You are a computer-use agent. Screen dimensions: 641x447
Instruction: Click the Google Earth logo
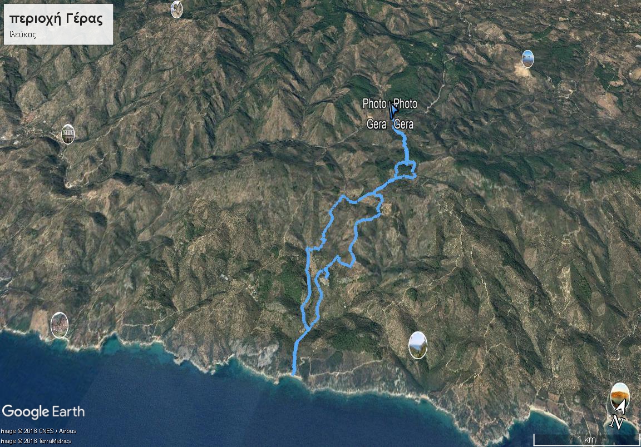(43, 411)
